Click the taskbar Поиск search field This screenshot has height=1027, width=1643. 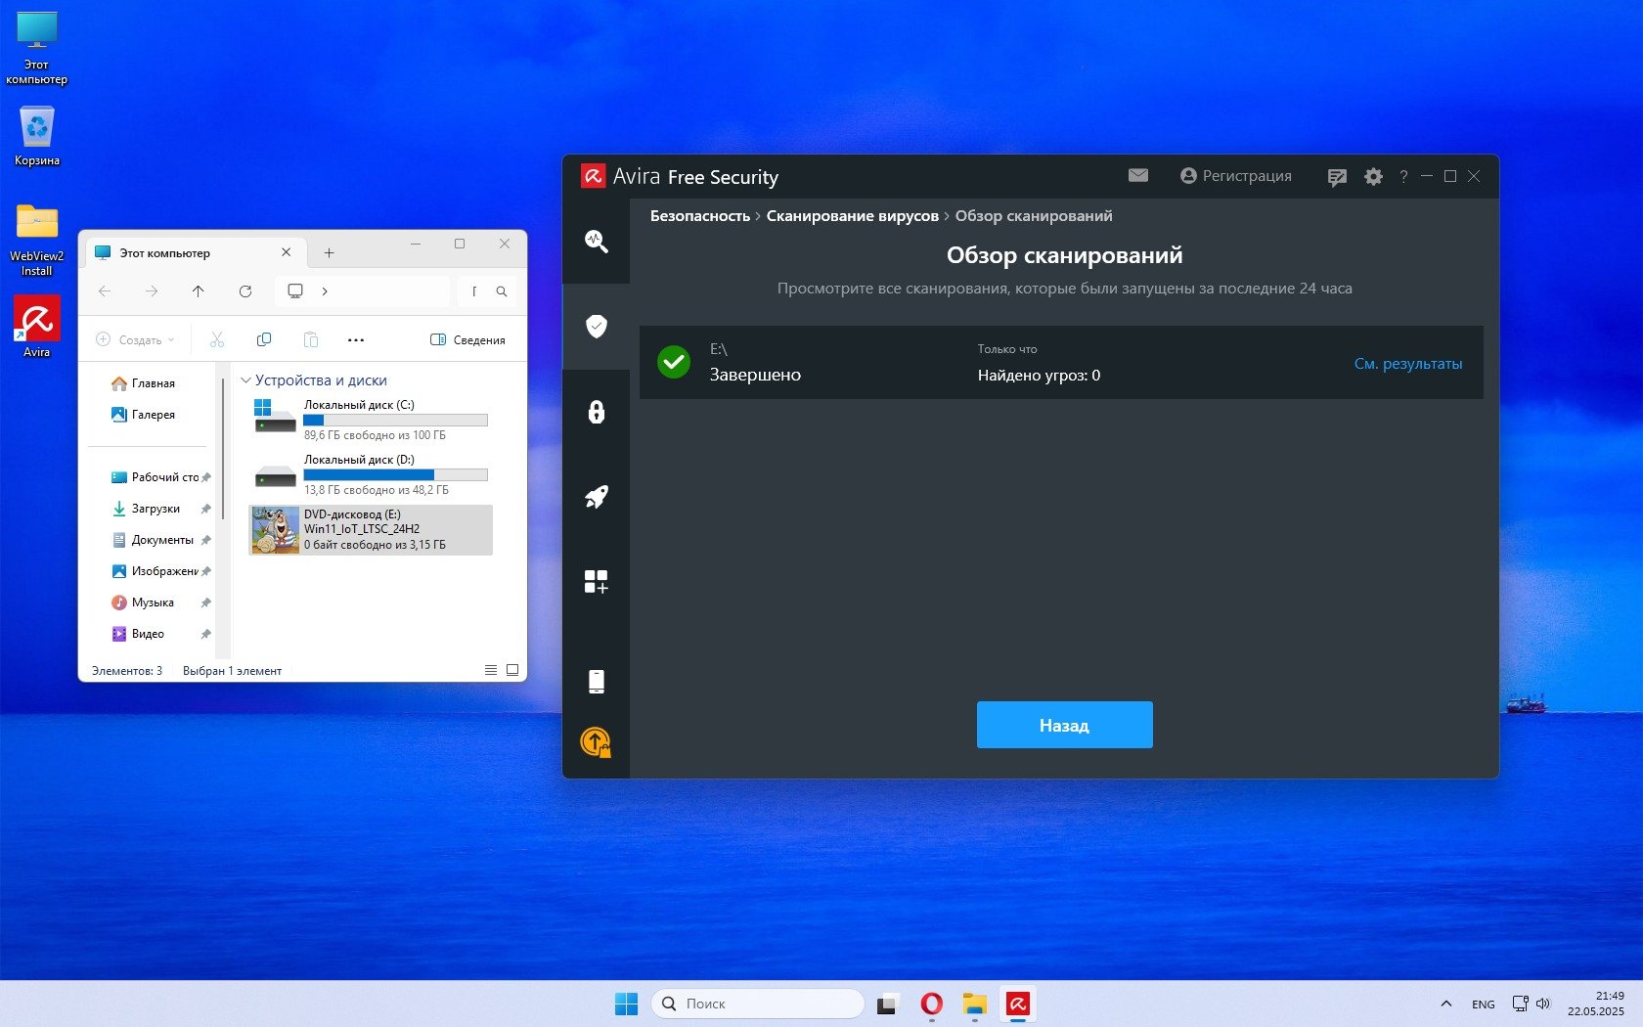[758, 1004]
